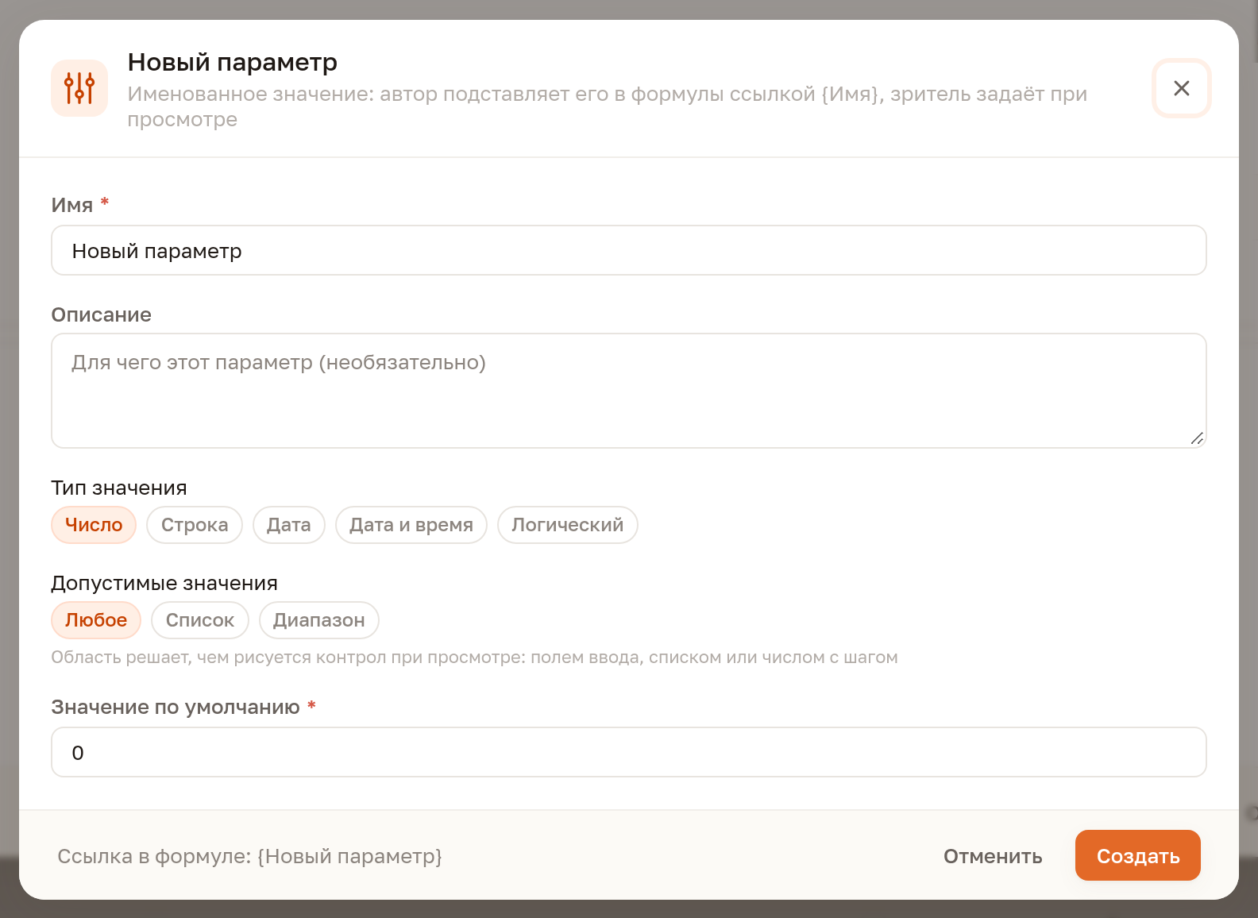Image resolution: width=1258 pixels, height=918 pixels.
Task: Click the Ссылка в формуле text
Action: coord(249,856)
